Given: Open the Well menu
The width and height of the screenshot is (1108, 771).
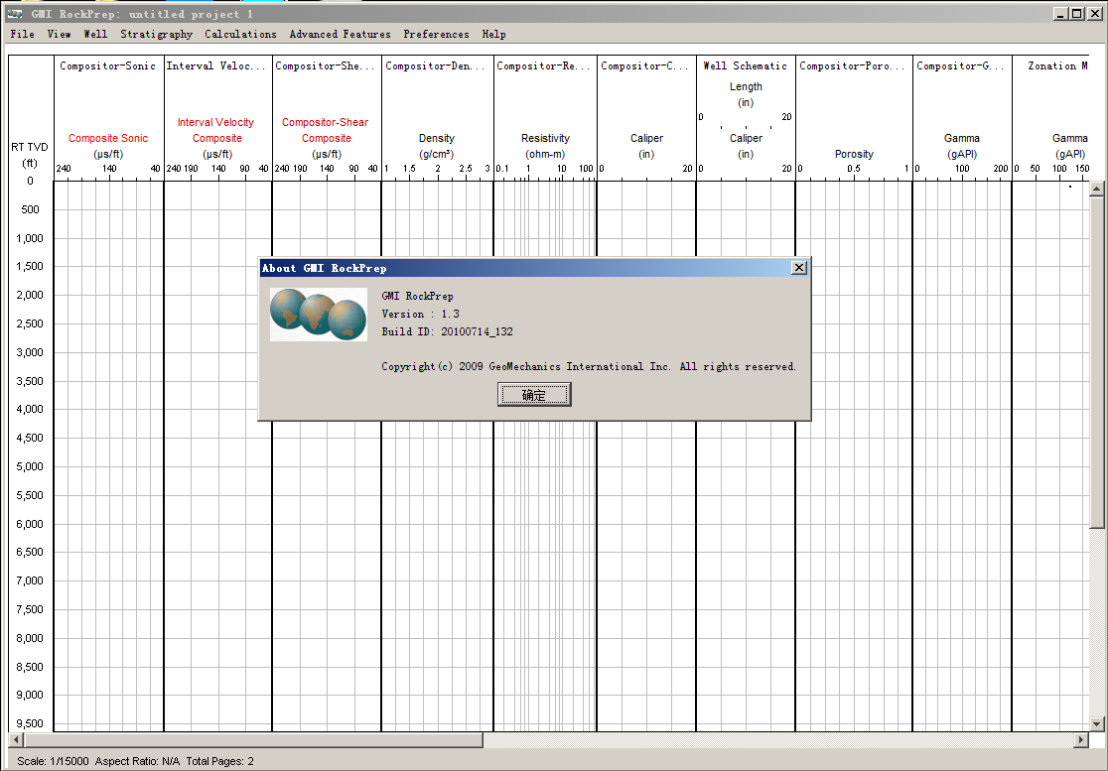Looking at the screenshot, I should [95, 34].
